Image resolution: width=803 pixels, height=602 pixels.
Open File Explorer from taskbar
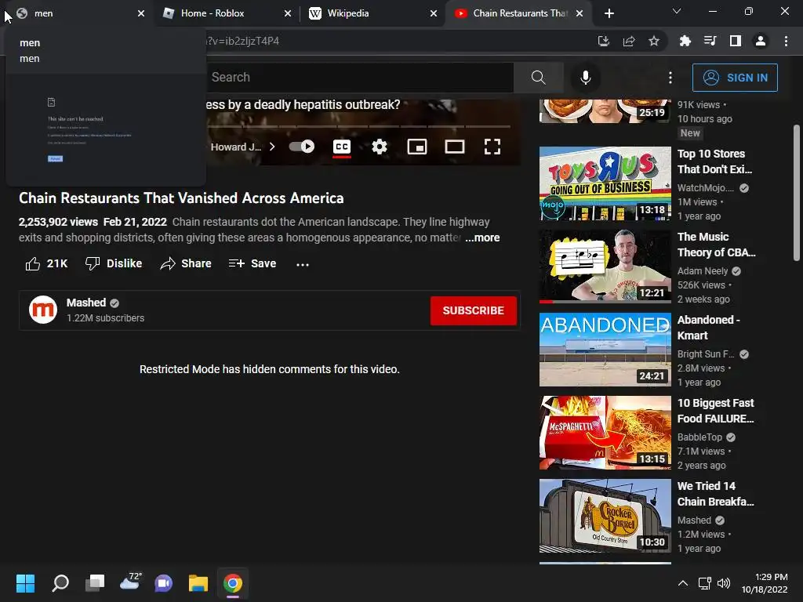[x=198, y=583]
